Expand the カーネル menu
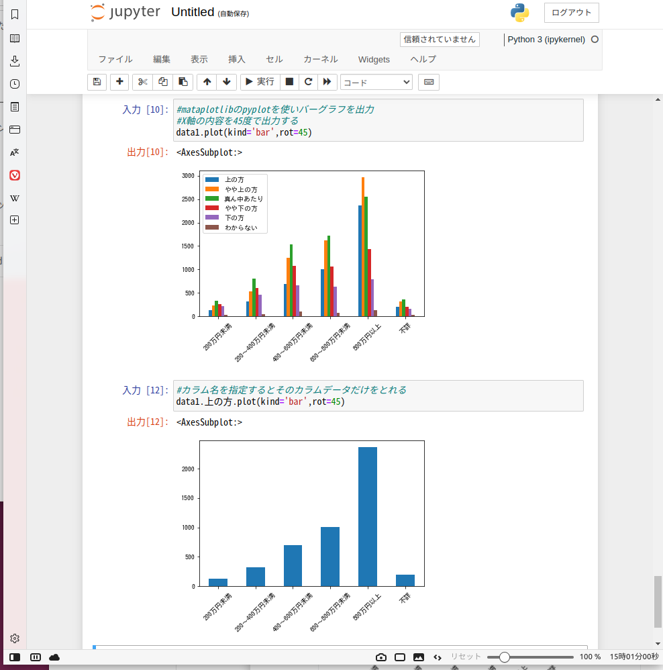This screenshot has width=663, height=670. [320, 59]
